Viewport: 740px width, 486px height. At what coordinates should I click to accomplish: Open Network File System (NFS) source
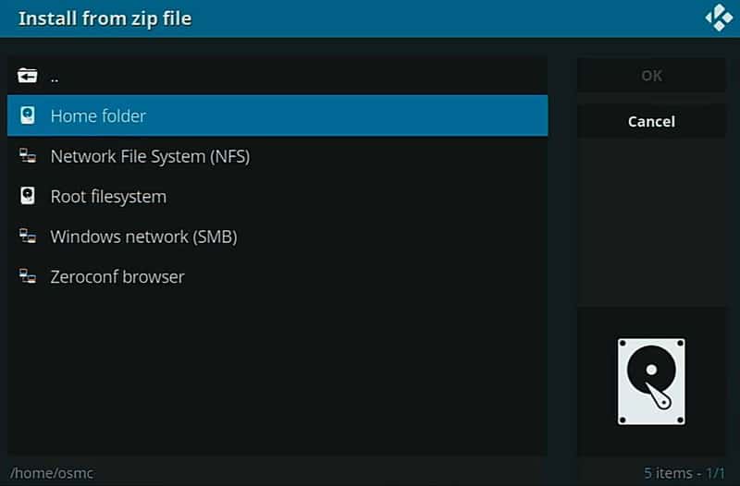tap(277, 156)
